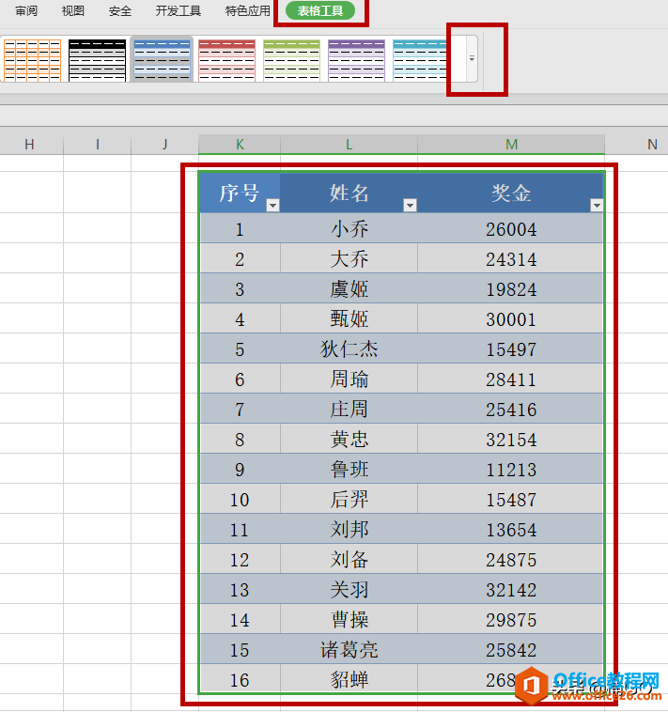Select the bonus cell 24875
This screenshot has height=712, width=668.
pos(511,559)
